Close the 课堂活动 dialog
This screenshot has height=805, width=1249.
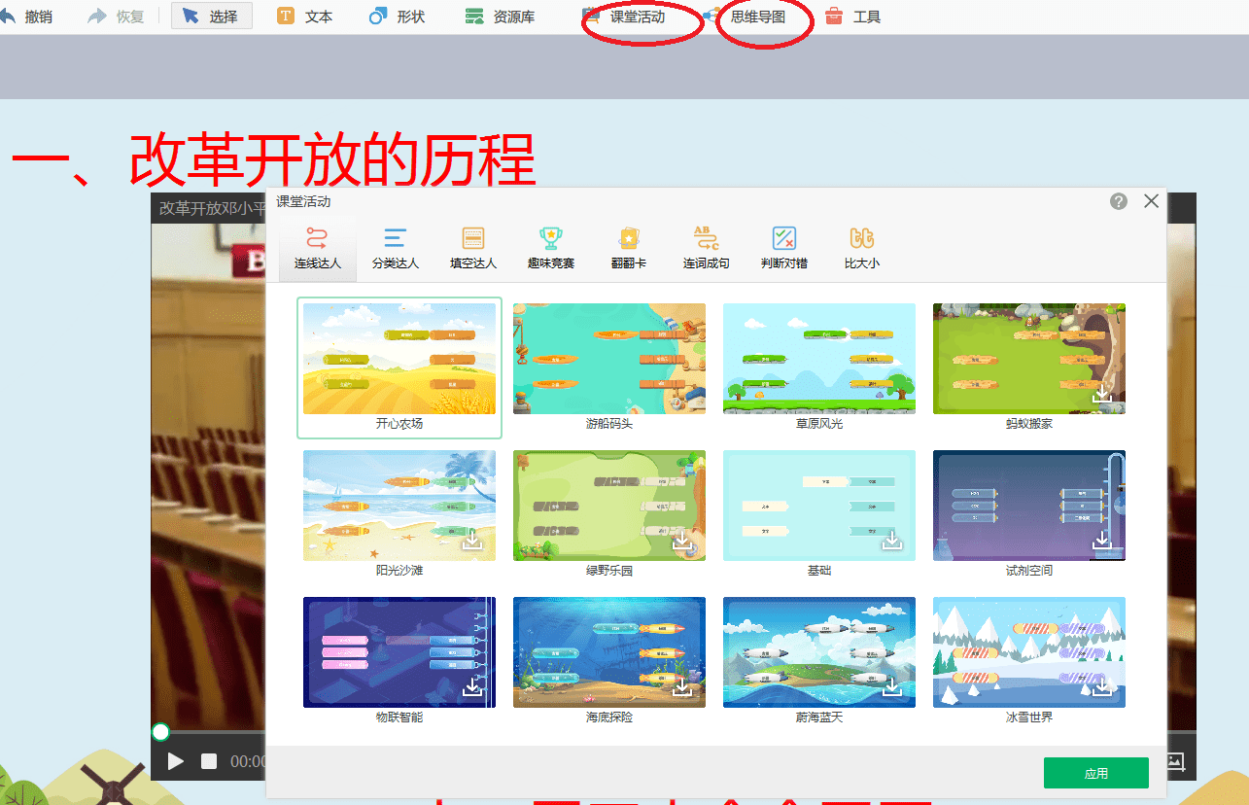coord(1152,201)
